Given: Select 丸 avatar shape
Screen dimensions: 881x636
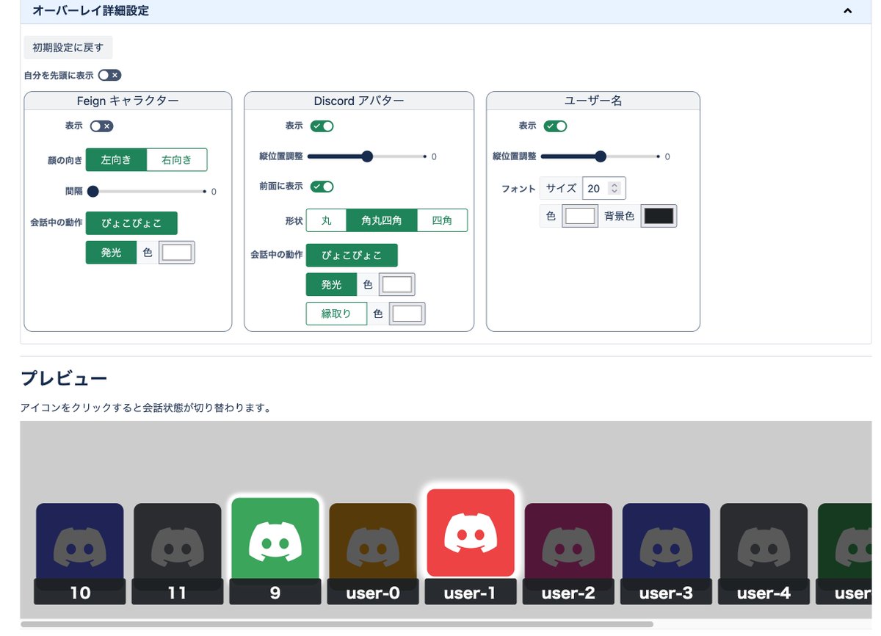Looking at the screenshot, I should (327, 220).
